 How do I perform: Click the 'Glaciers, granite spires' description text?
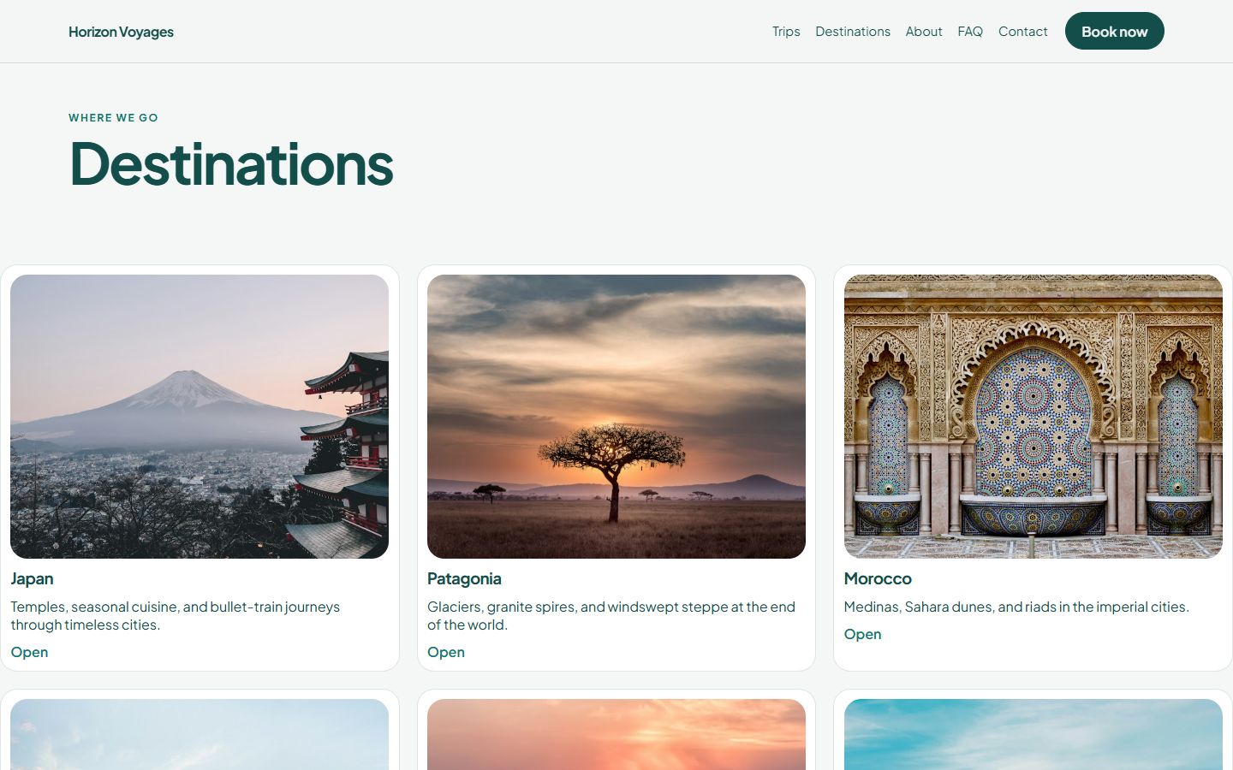click(611, 616)
